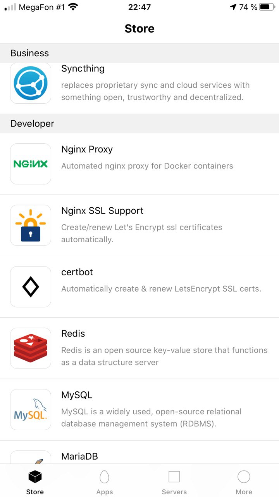This screenshot has width=279, height=497.
Task: Open the Nginx SSL Support title
Action: (102, 211)
